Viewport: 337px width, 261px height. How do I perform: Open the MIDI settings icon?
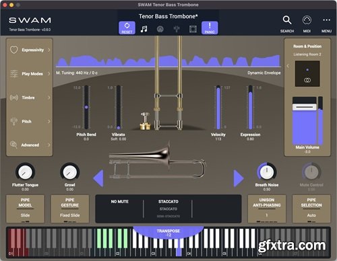point(307,20)
